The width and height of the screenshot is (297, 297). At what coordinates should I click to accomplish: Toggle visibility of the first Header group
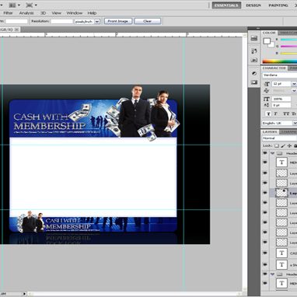265,153
